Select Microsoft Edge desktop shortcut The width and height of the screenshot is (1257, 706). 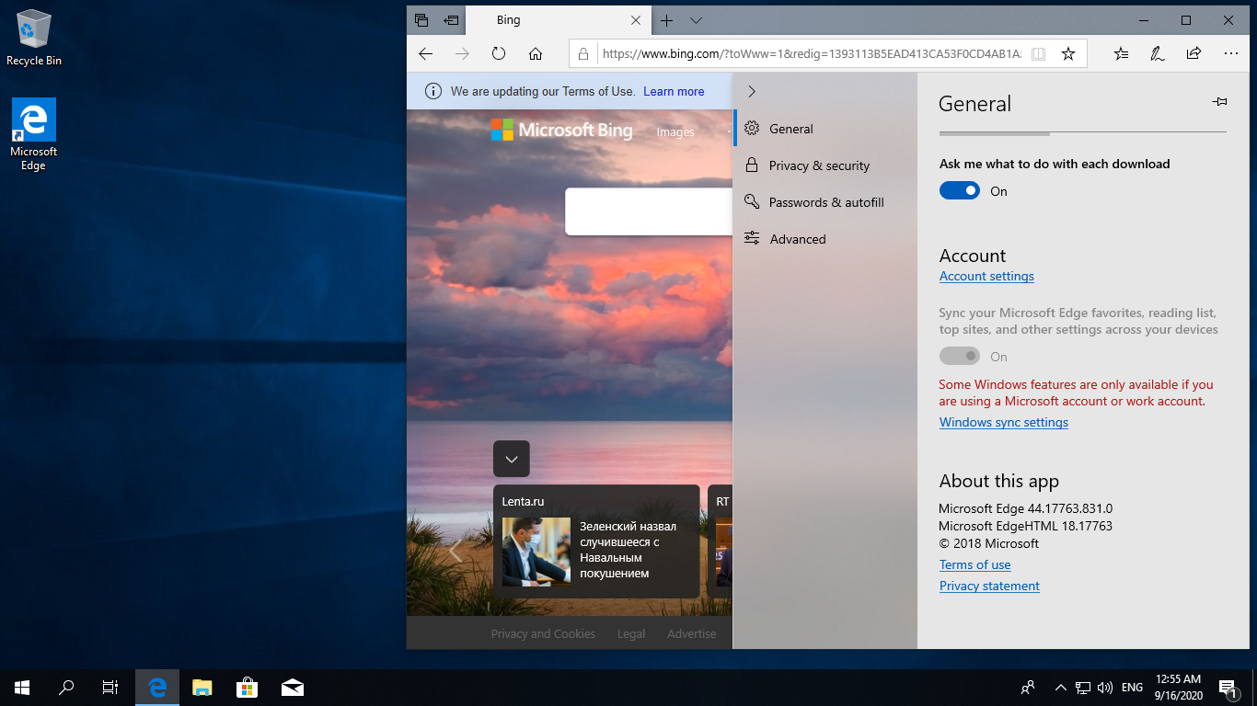pos(34,135)
